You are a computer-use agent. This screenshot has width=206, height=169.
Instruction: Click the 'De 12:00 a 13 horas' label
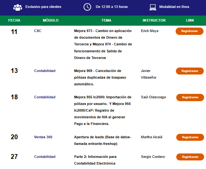[x=112, y=7]
